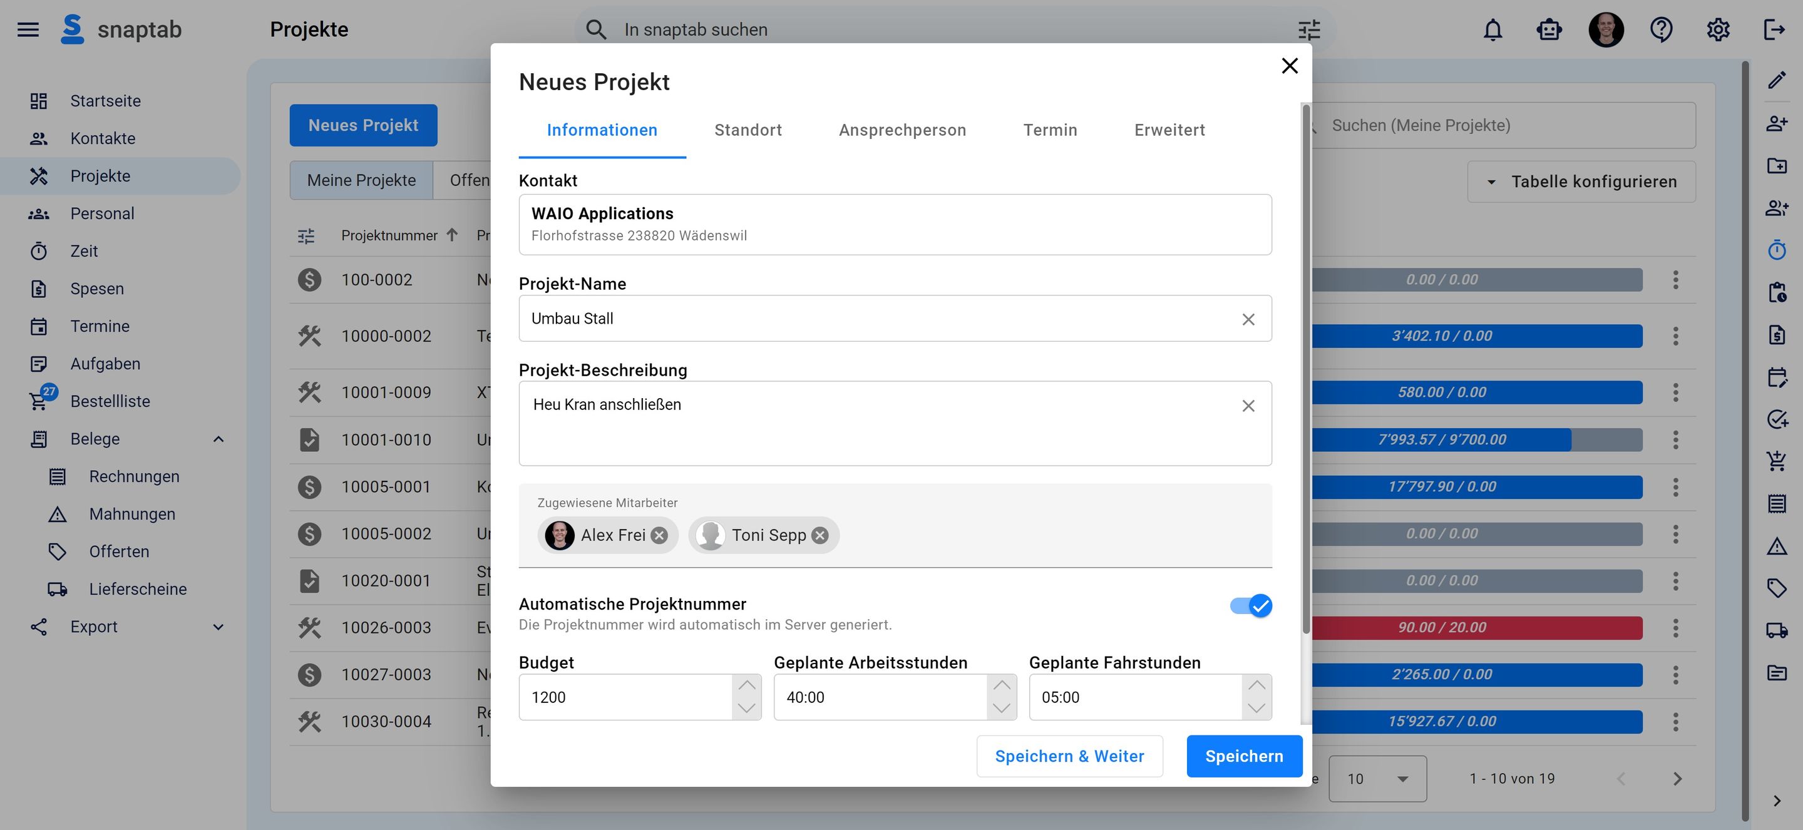Open Mahnungen under Belege
Image resolution: width=1803 pixels, height=830 pixels.
131,515
